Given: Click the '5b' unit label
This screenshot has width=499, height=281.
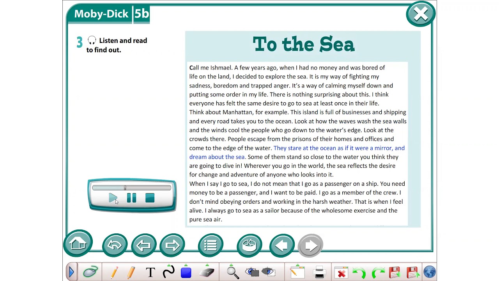Looking at the screenshot, I should click(x=142, y=14).
